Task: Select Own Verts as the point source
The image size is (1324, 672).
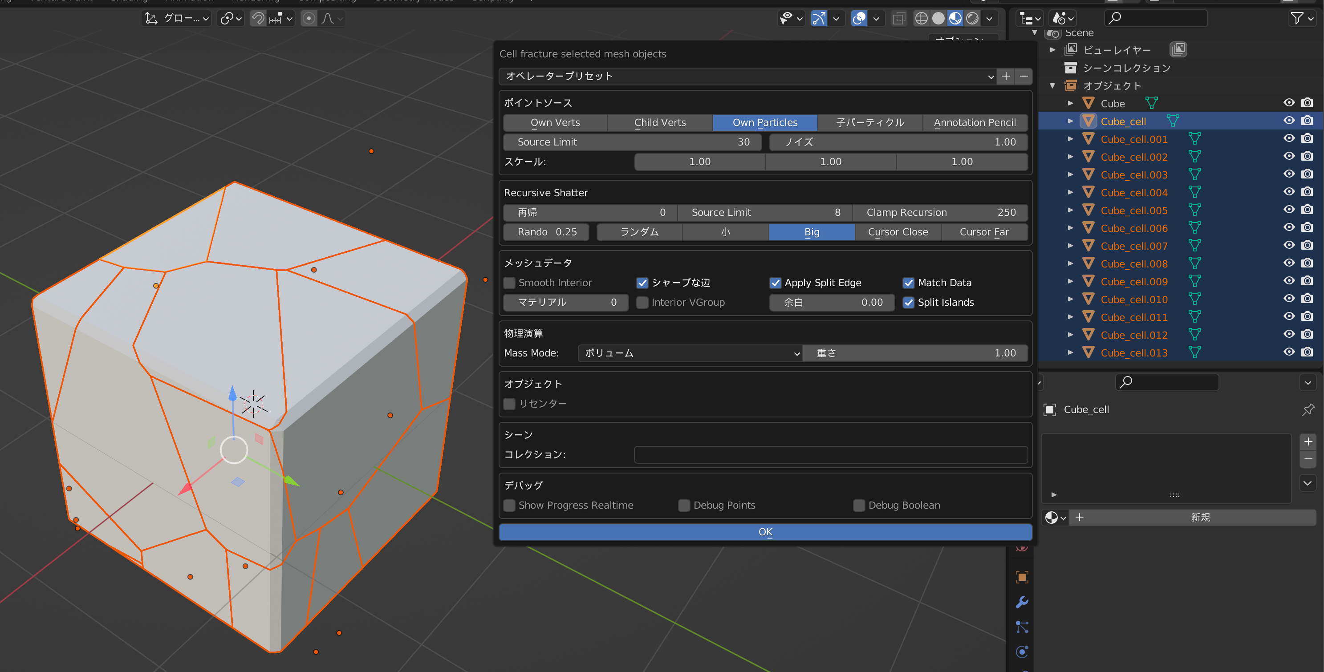Action: pyautogui.click(x=555, y=122)
